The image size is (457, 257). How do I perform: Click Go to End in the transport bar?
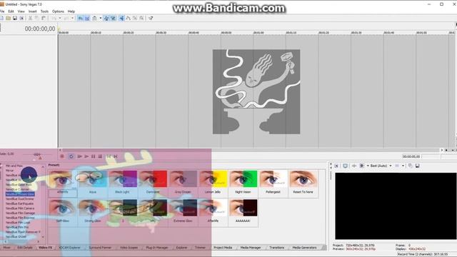click(x=116, y=156)
